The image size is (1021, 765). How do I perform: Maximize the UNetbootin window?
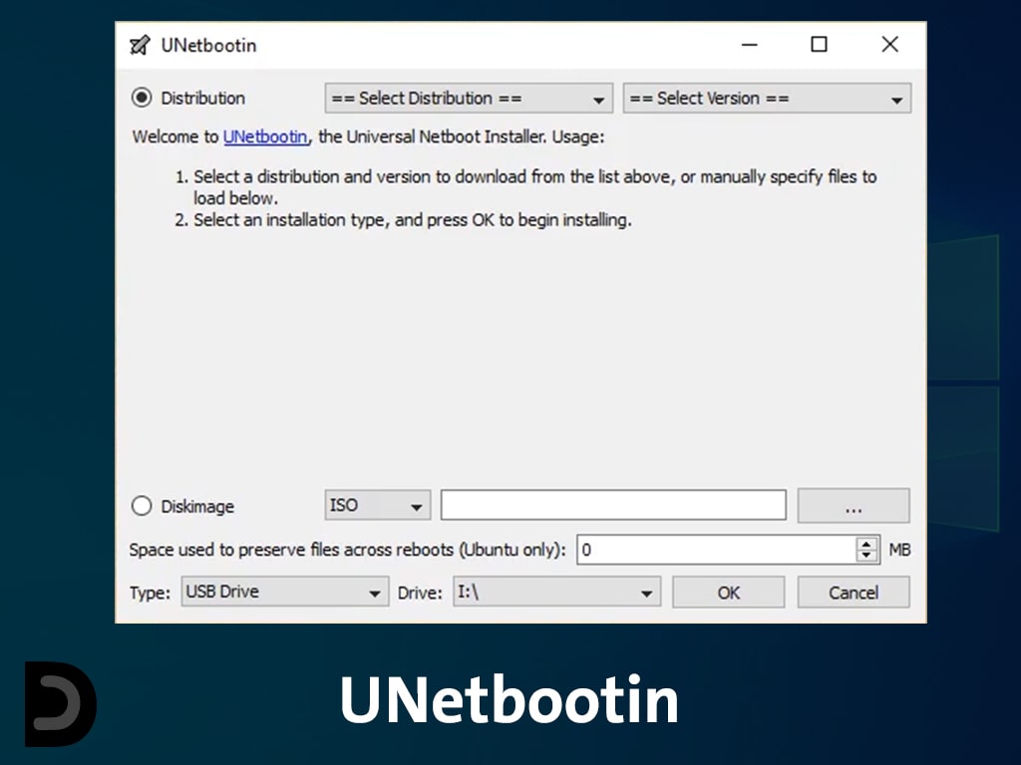pos(820,45)
